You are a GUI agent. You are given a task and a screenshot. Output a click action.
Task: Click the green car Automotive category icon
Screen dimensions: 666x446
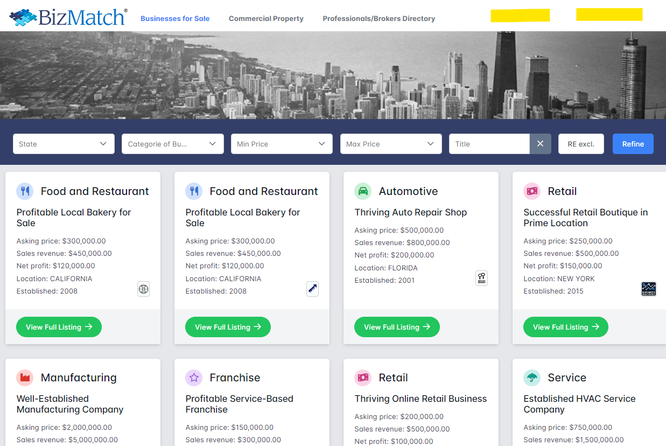[x=363, y=191]
